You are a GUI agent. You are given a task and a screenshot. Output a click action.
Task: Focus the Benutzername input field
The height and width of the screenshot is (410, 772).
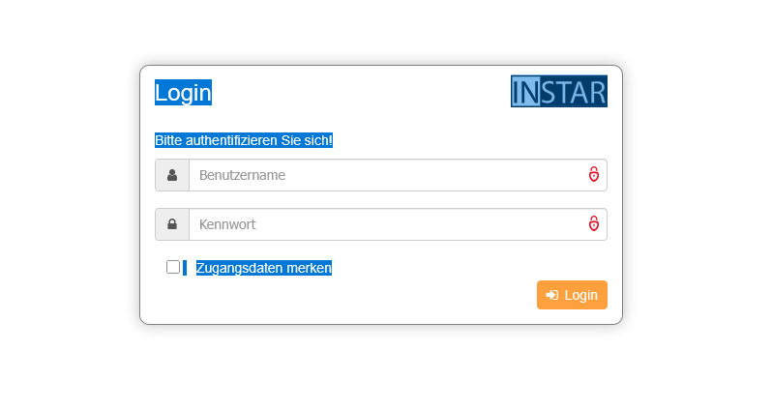387,175
